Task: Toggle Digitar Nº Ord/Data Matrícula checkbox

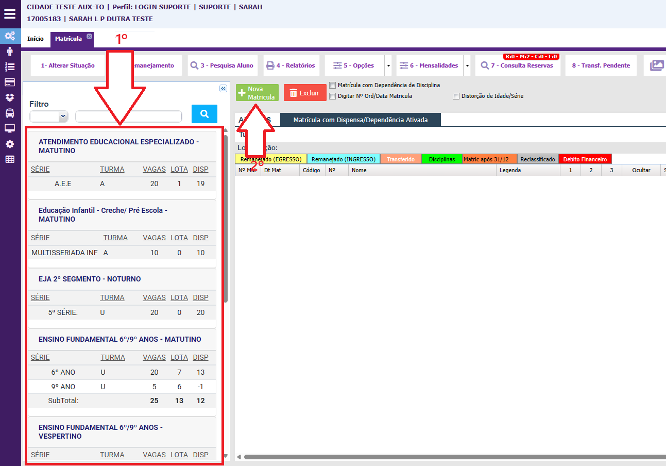Action: pos(333,96)
